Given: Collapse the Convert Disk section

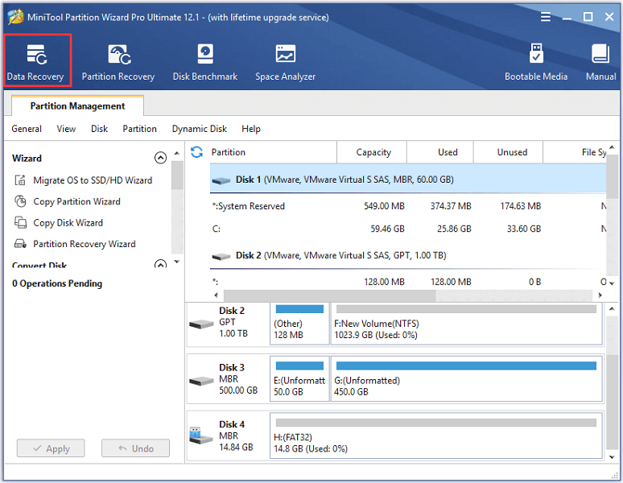Looking at the screenshot, I should [x=160, y=264].
